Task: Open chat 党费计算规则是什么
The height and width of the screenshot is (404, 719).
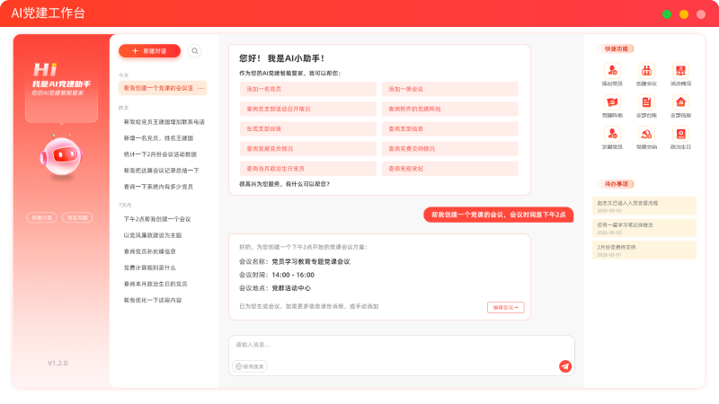Action: coord(149,268)
